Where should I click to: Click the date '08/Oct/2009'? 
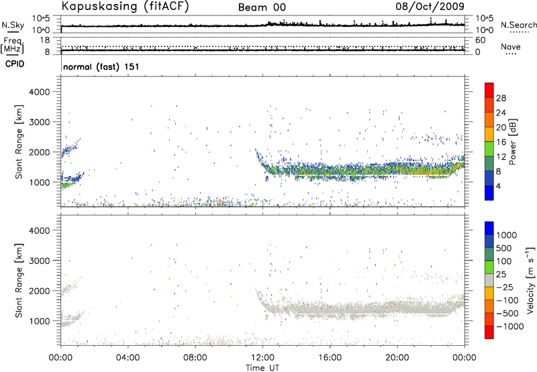[430, 6]
